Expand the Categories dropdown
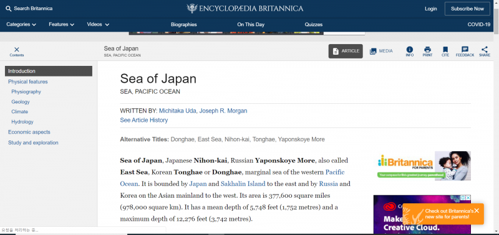Viewport: 499px width, 235px height. (21, 24)
